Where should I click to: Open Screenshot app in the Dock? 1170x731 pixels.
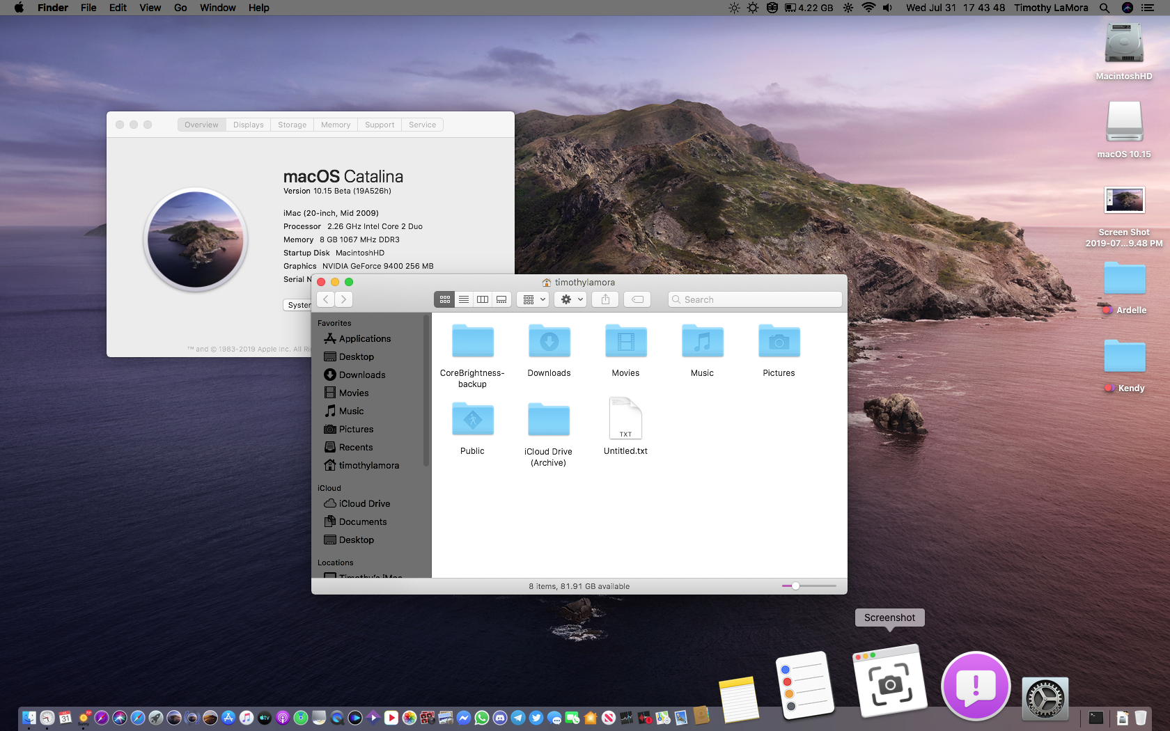pyautogui.click(x=889, y=683)
